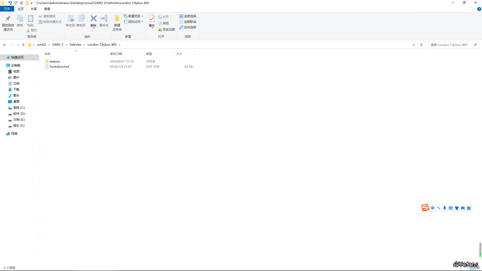Image resolution: width=482 pixels, height=271 pixels.
Task: Open drive 系统 (C:) in sidebar
Action: click(x=19, y=108)
